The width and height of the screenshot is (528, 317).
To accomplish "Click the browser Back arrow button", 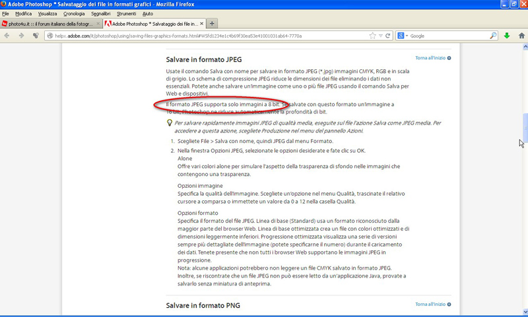I will (x=7, y=36).
